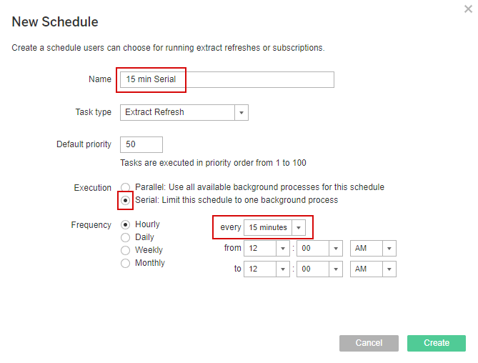This screenshot has width=478, height=363.
Task: Open the Task type dropdown arrow
Action: (x=242, y=112)
